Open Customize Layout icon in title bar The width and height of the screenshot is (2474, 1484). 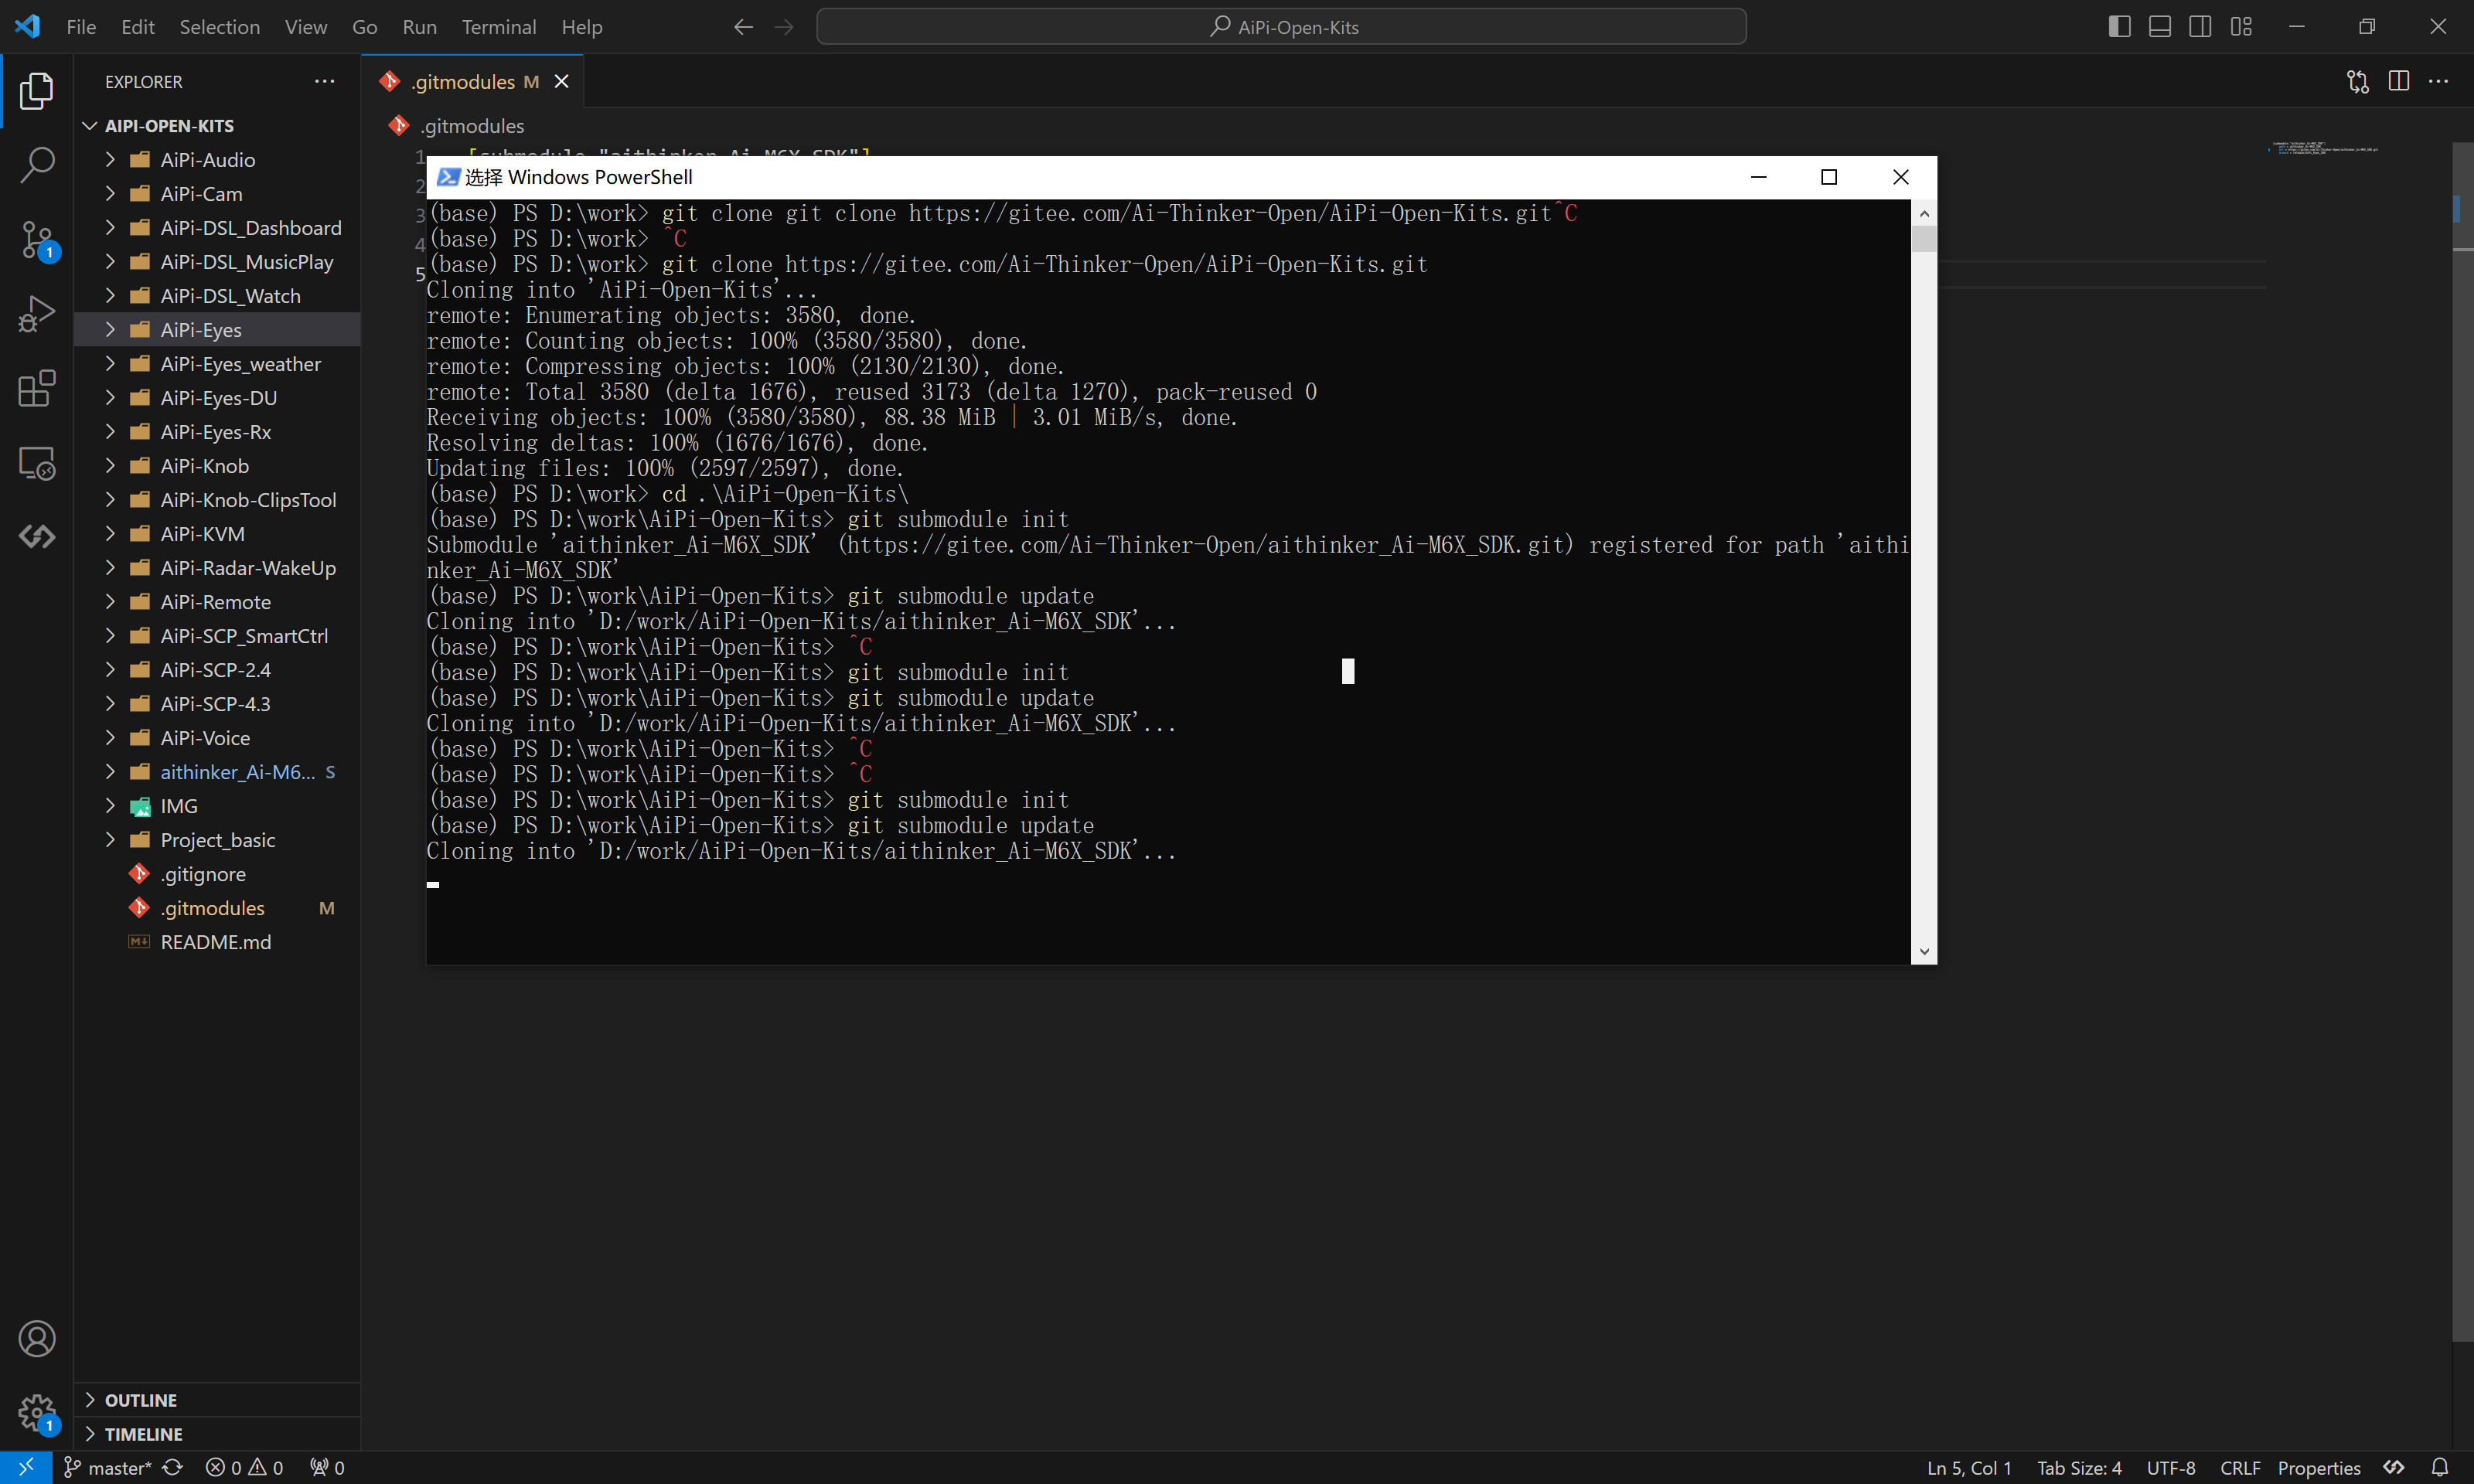[x=2241, y=27]
